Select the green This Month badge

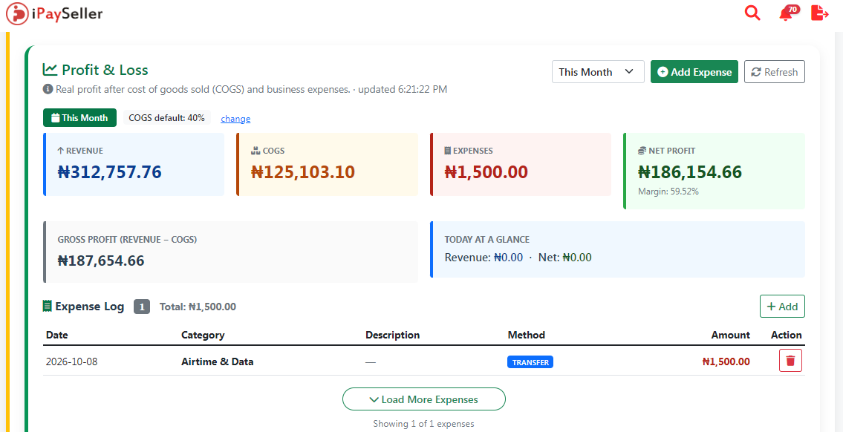[79, 118]
